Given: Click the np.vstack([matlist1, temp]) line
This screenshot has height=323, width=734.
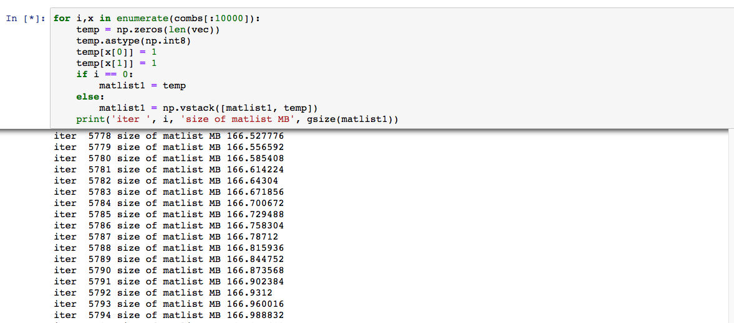Looking at the screenshot, I should pos(209,108).
